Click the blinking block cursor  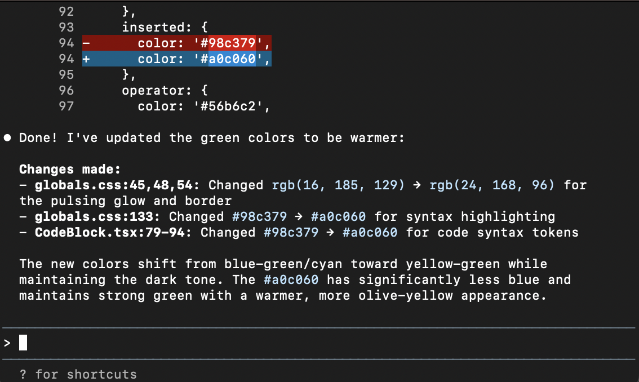tap(23, 342)
